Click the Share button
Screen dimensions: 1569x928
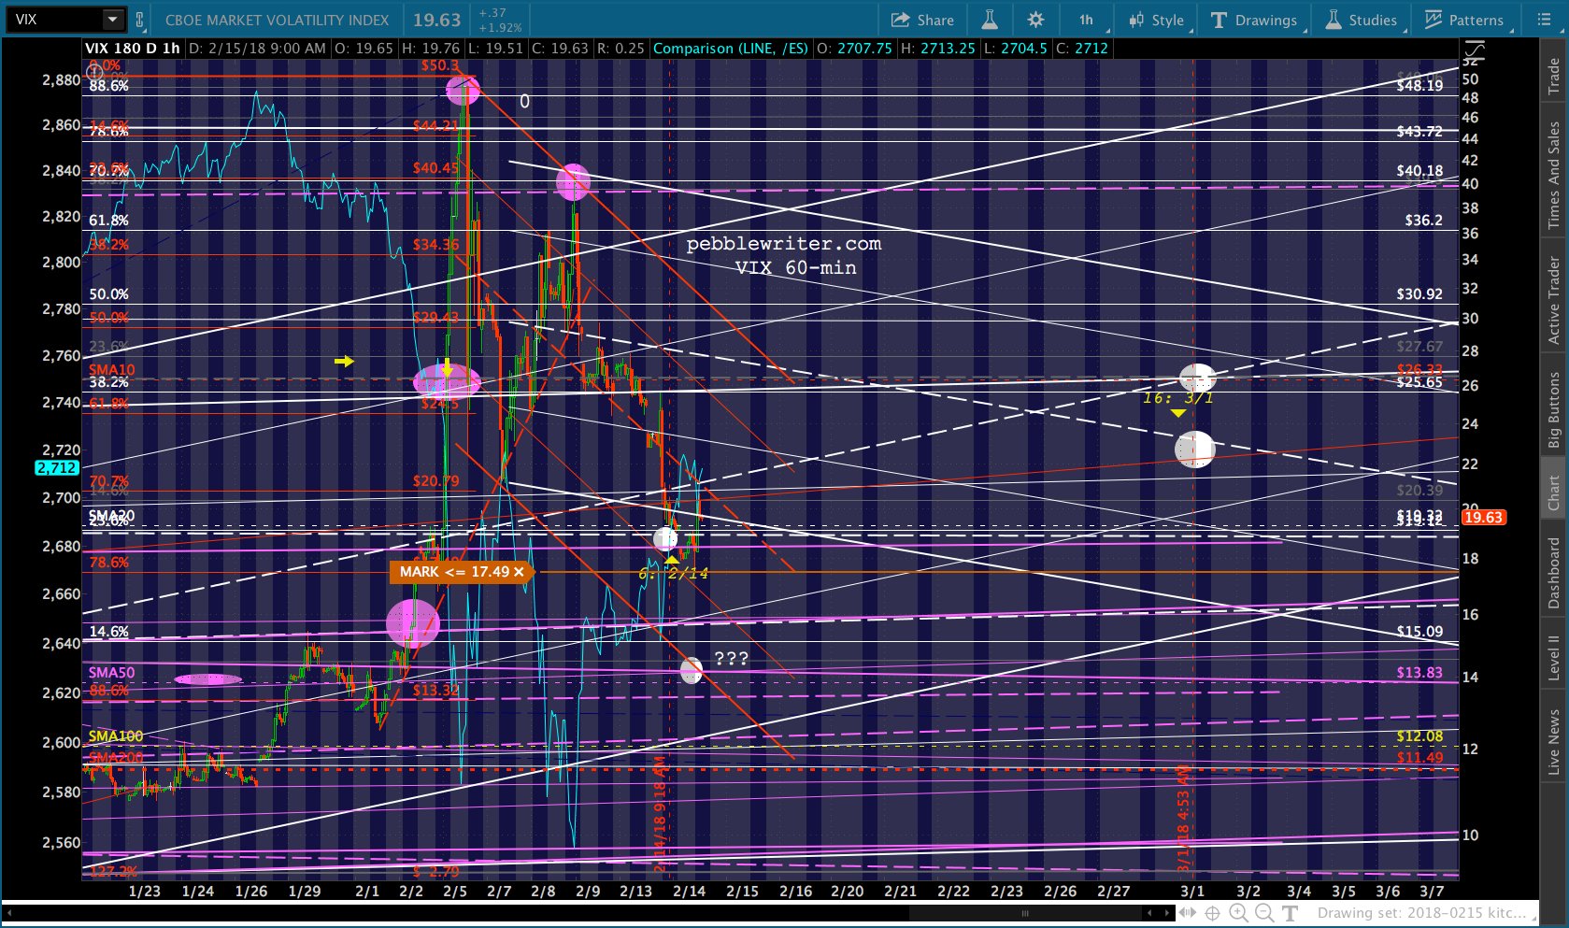[x=922, y=20]
